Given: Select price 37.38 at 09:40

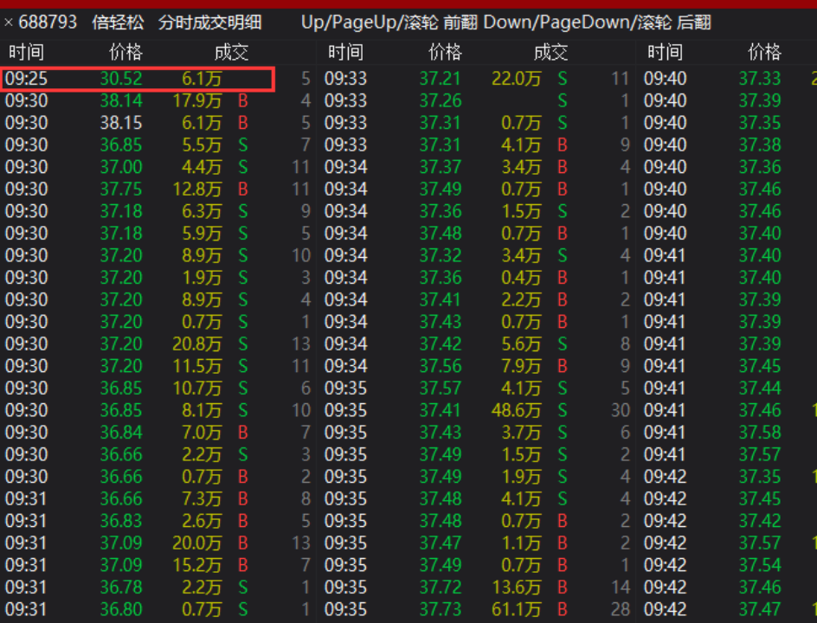Looking at the screenshot, I should tap(760, 145).
